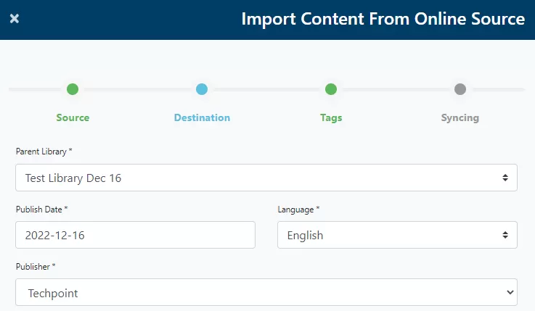The height and width of the screenshot is (311, 535).
Task: Open the Parent Library dropdown
Action: [x=266, y=178]
